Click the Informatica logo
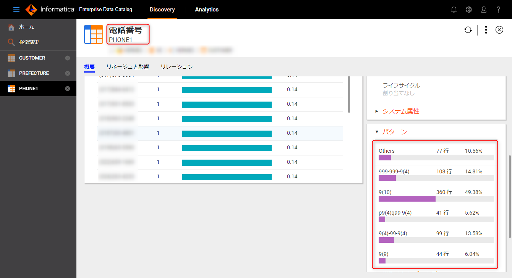 31,10
